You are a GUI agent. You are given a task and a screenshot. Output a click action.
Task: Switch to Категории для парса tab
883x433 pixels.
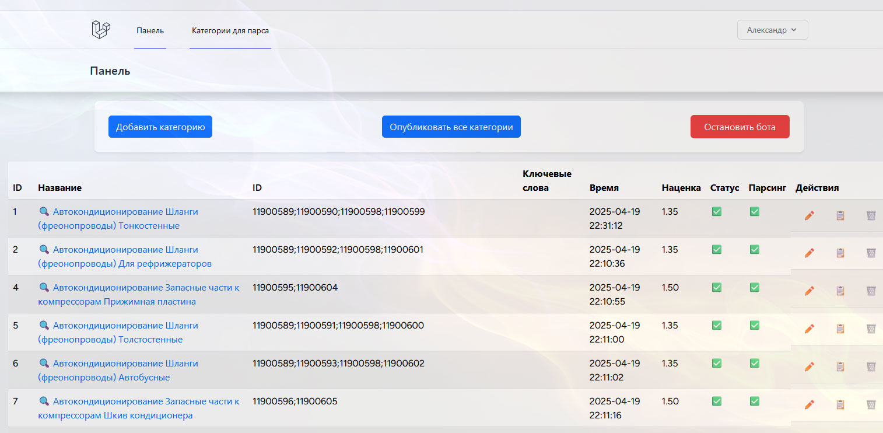click(x=230, y=30)
